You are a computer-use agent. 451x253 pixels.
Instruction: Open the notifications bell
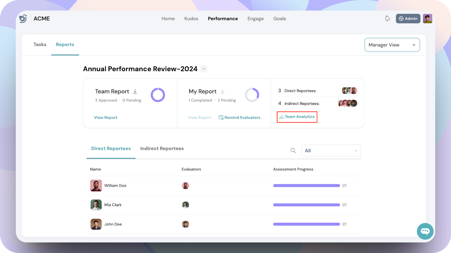coord(388,19)
